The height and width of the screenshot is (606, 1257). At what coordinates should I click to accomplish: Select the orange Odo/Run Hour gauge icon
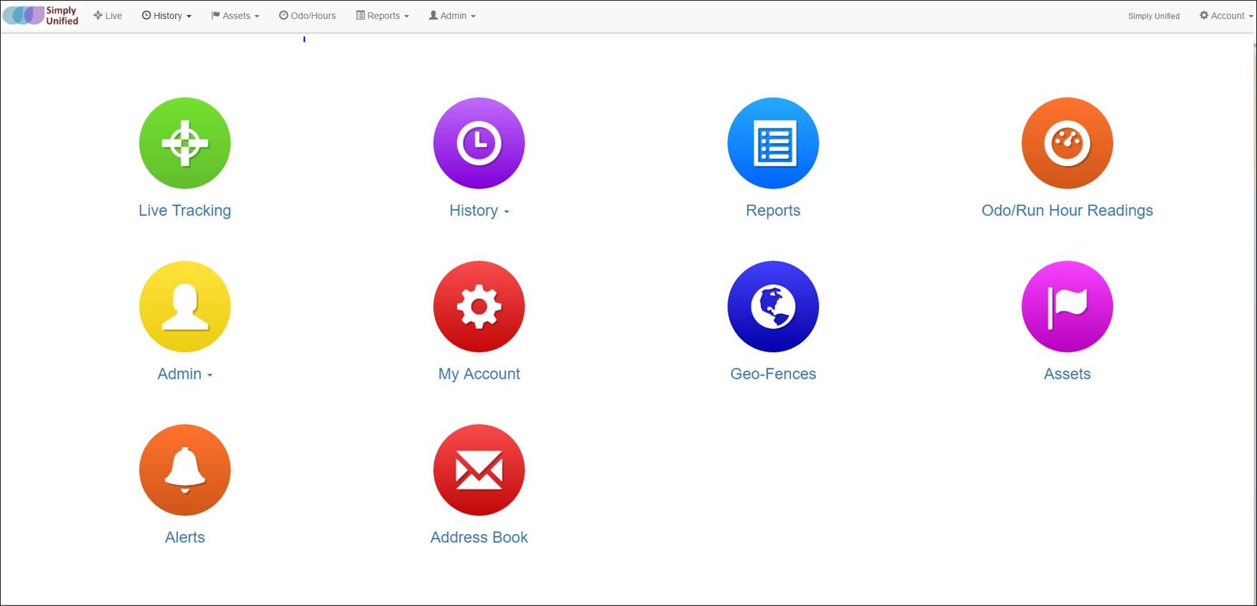1067,143
